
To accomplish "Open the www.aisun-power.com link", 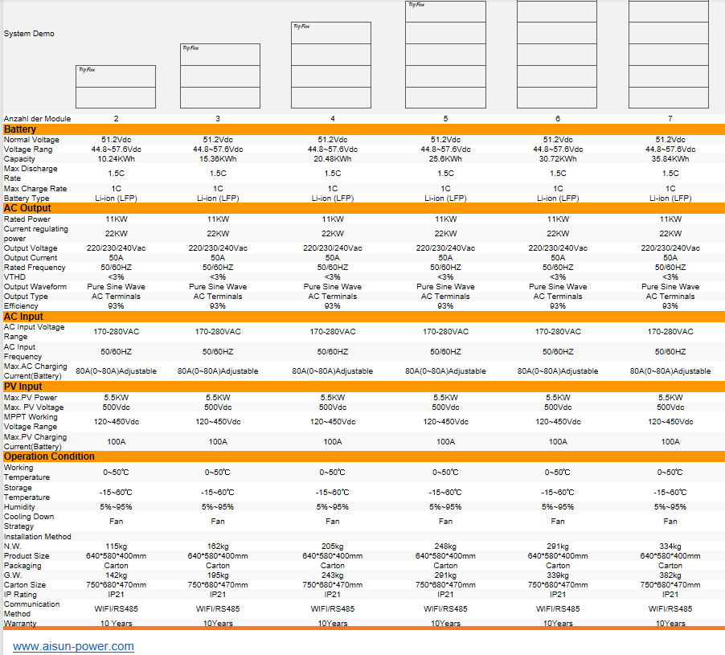I will 73,645.
